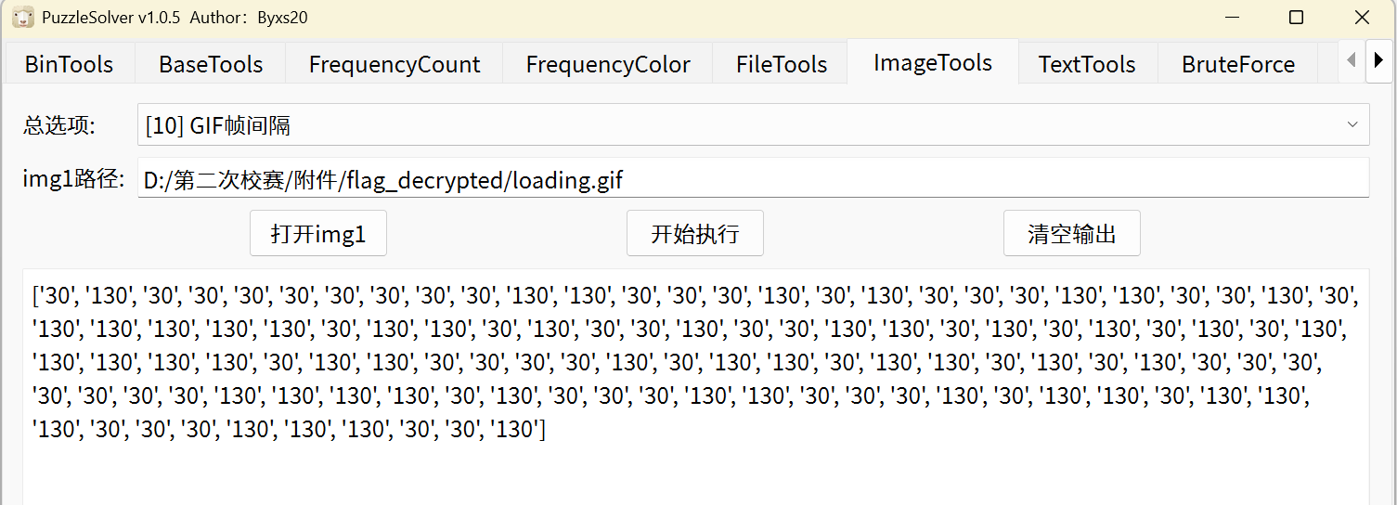Image resolution: width=1397 pixels, height=505 pixels.
Task: Open the TextTools tab
Action: (x=1087, y=64)
